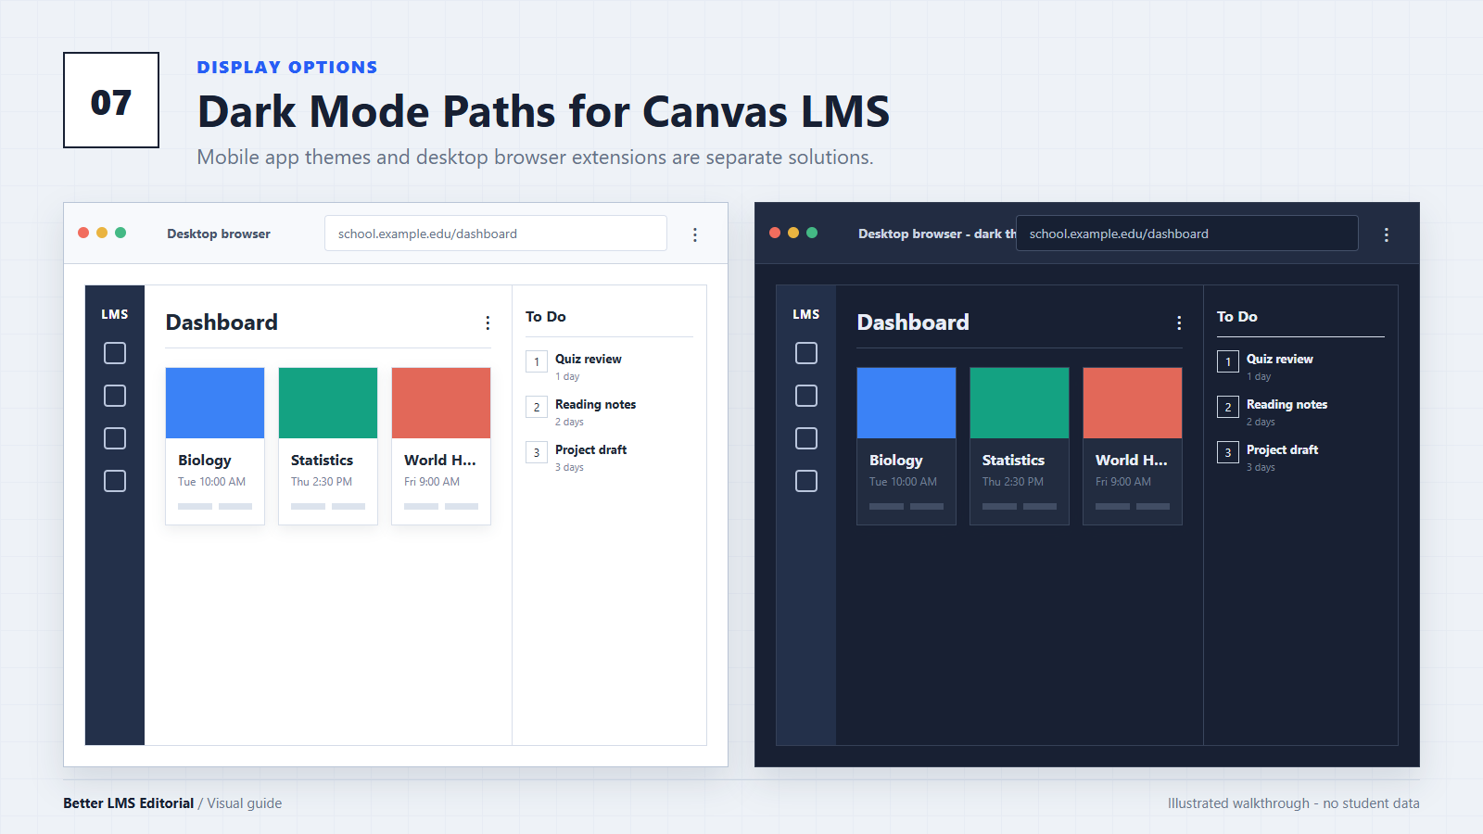Open Reading notes item in light To Do
Image resolution: width=1483 pixels, height=834 pixels.
point(609,411)
